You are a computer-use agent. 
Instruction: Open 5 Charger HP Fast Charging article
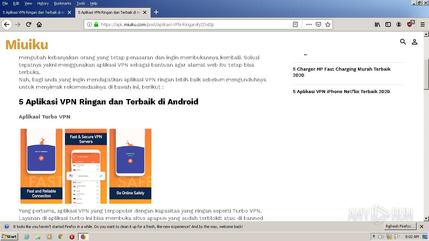click(x=342, y=72)
